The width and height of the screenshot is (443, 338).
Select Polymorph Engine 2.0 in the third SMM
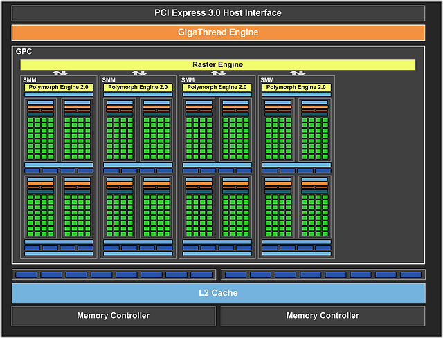coord(217,87)
